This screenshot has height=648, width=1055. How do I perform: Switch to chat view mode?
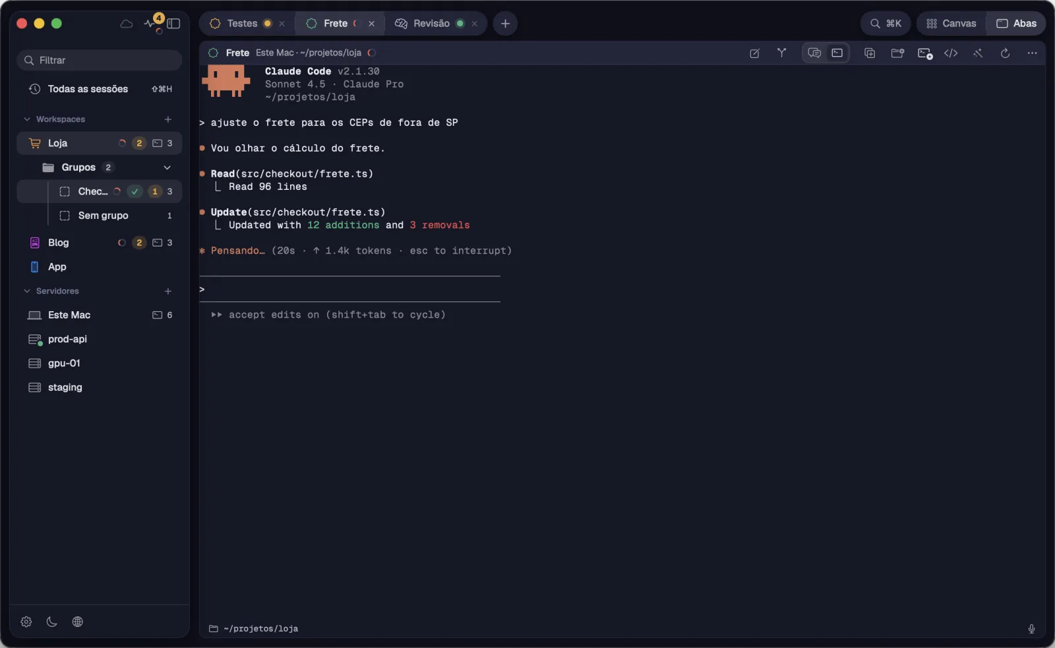pos(814,53)
